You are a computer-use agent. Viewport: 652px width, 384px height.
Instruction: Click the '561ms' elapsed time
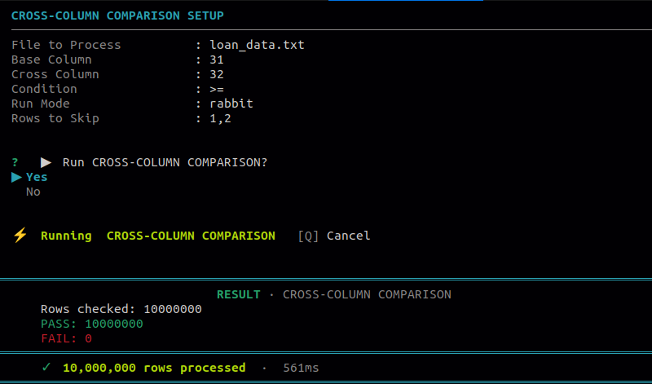301,368
